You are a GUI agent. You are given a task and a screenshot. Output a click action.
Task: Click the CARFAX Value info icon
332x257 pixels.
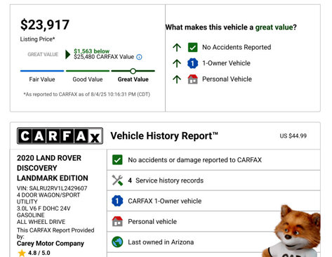point(139,57)
